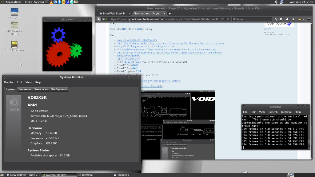315x177 pixels.
Task: Click the monkey face launcher in top panel
Action: click(x=63, y=2)
